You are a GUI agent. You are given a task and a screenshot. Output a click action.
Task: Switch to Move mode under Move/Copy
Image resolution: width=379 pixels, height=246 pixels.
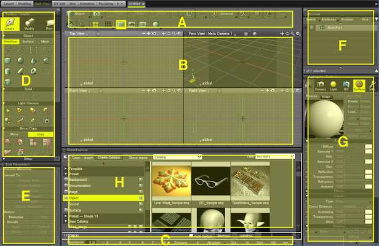tap(15, 134)
